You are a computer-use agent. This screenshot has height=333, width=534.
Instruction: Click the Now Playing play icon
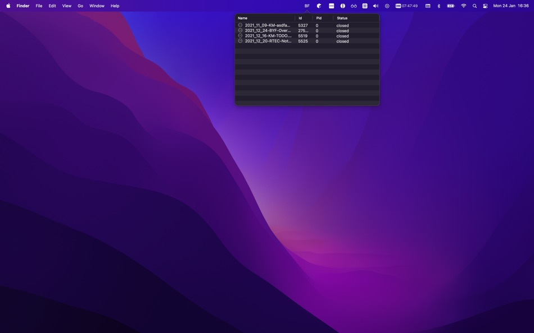tap(387, 6)
